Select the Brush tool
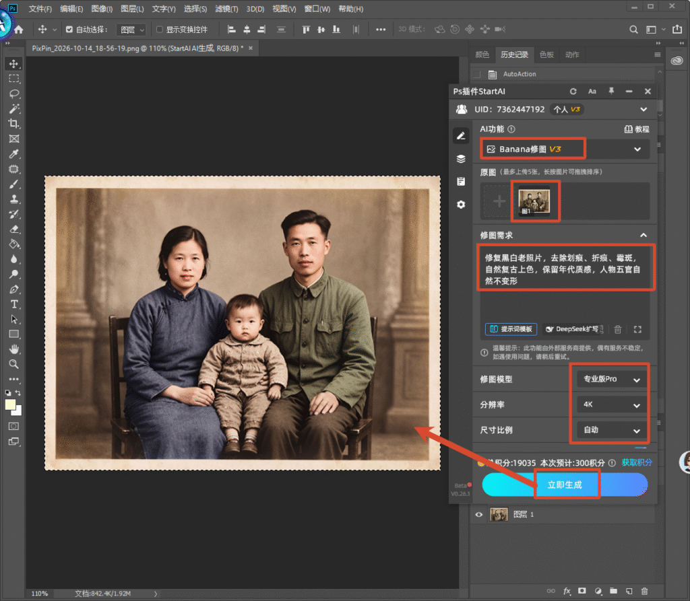Image resolution: width=690 pixels, height=601 pixels. coord(13,184)
